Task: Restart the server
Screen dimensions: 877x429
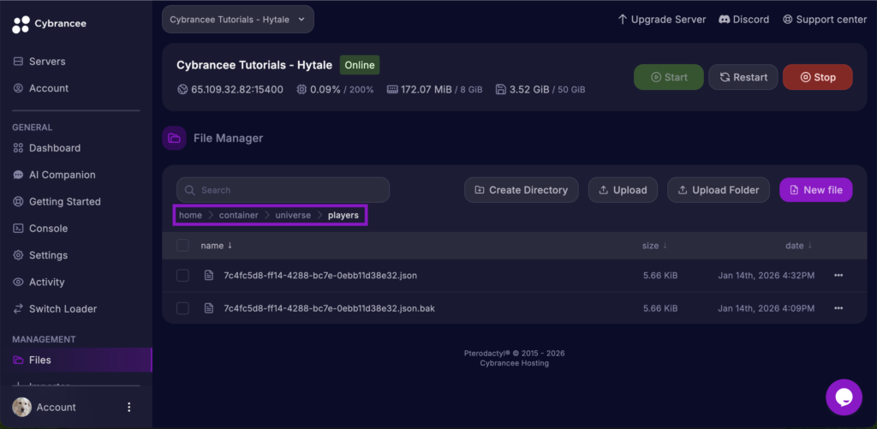Action: pyautogui.click(x=743, y=77)
